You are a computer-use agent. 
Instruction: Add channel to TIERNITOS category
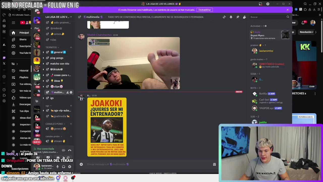(x=71, y=47)
